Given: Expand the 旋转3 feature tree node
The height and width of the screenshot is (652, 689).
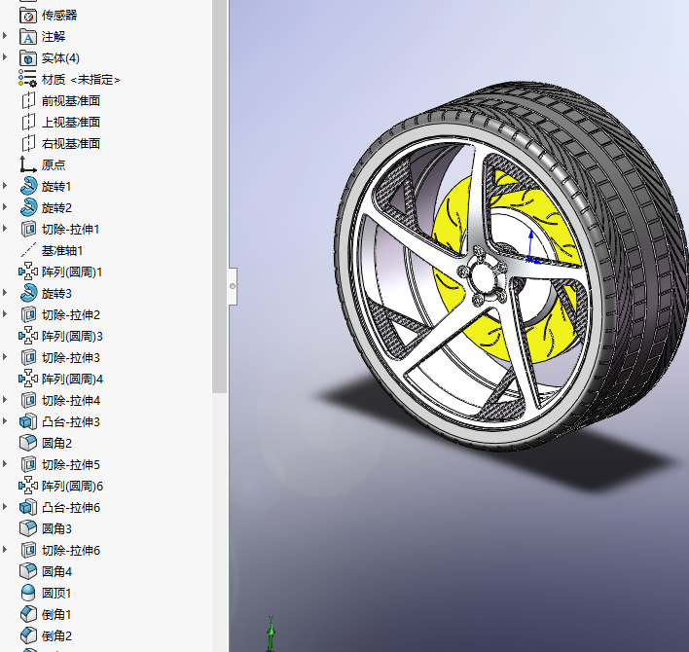Looking at the screenshot, I should 6,293.
